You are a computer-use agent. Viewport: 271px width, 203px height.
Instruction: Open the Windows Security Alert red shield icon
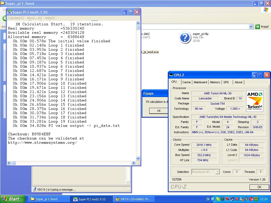point(237,199)
